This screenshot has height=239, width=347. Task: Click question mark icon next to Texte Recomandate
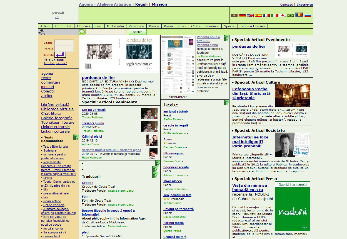tap(76, 137)
